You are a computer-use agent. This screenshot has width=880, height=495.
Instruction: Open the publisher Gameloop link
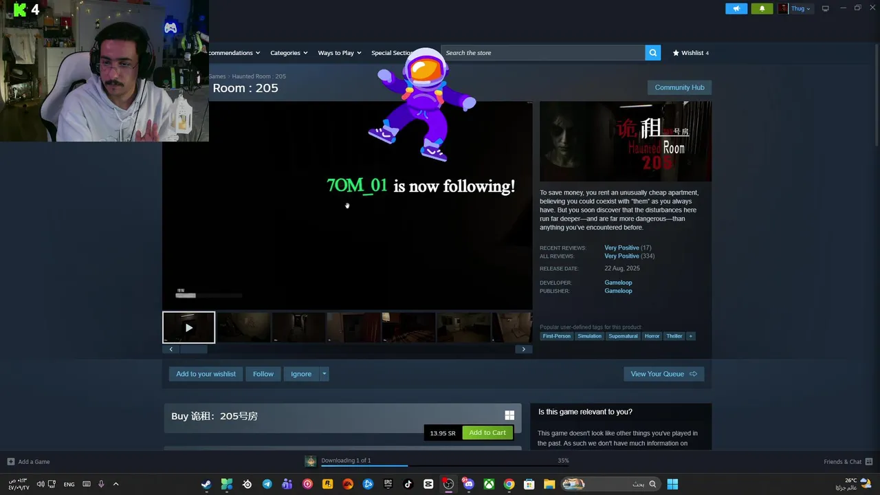pos(618,291)
